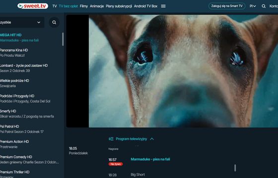Select Premium Thriller HD channel
The image size is (278, 178).
coord(31,174)
